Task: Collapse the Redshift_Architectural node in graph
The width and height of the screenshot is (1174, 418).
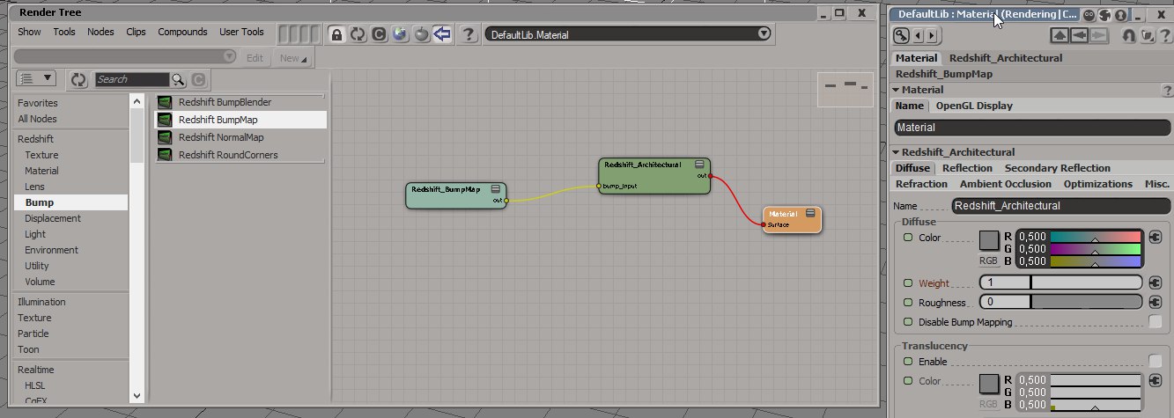Action: (x=699, y=165)
